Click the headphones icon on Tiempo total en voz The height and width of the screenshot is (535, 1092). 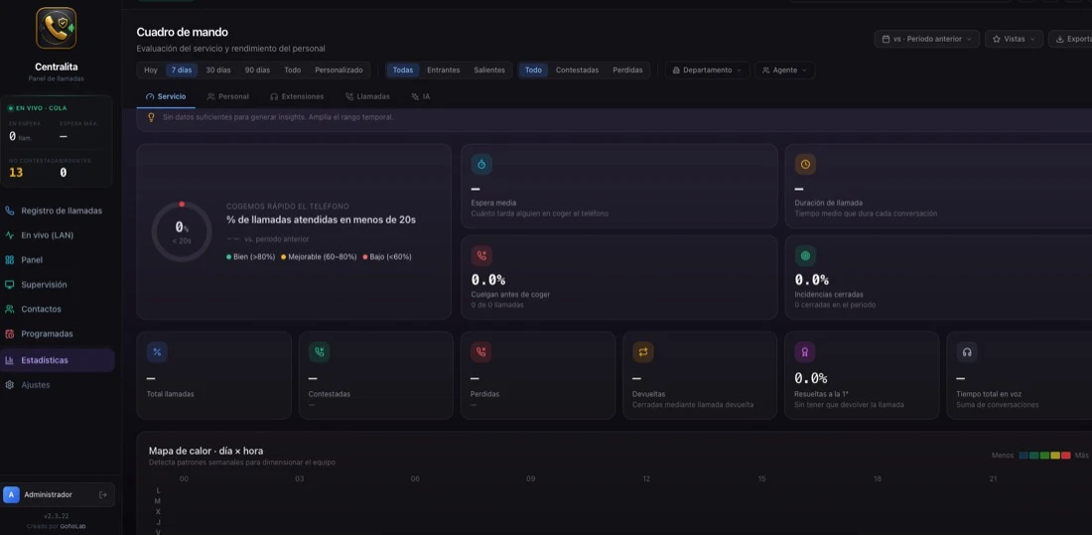(967, 351)
